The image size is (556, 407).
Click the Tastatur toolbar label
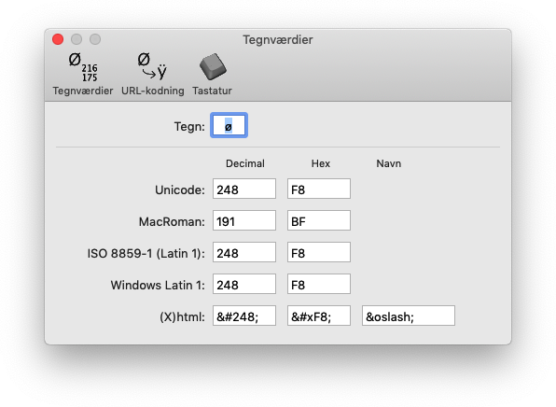[212, 91]
